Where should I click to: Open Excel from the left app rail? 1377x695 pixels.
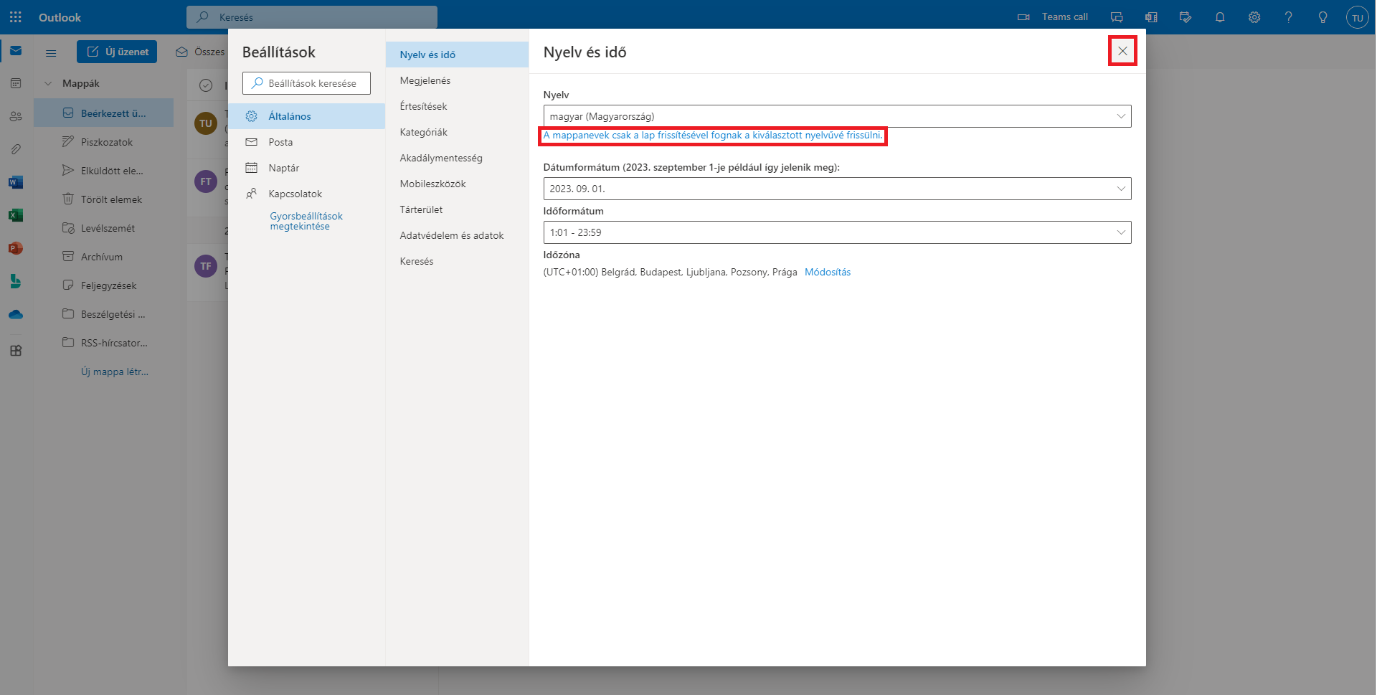click(x=16, y=215)
